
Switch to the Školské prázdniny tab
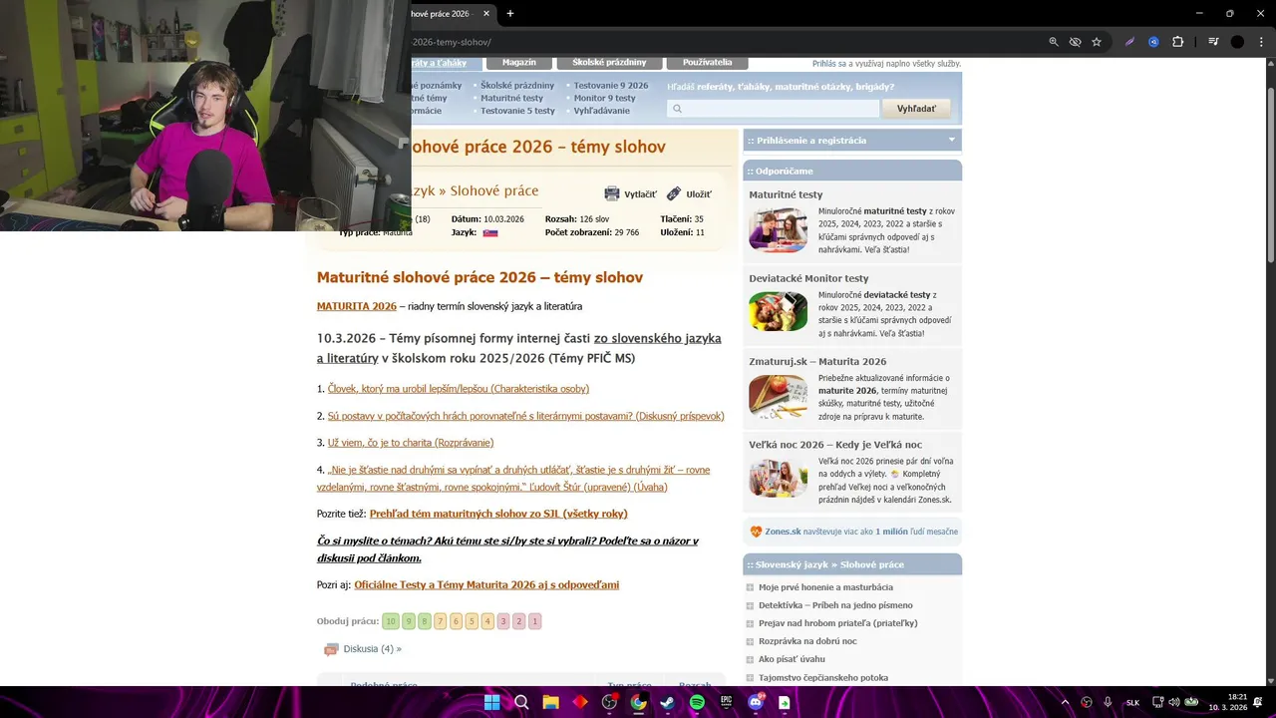click(609, 63)
